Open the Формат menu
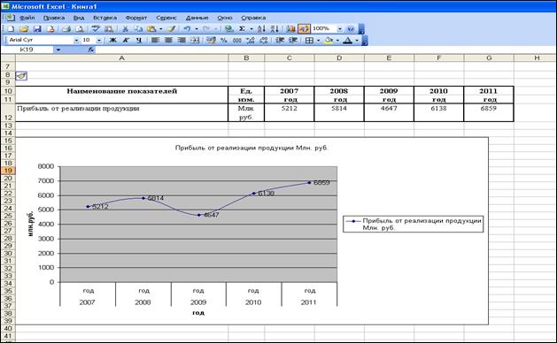This screenshot has width=557, height=343. pyautogui.click(x=136, y=18)
